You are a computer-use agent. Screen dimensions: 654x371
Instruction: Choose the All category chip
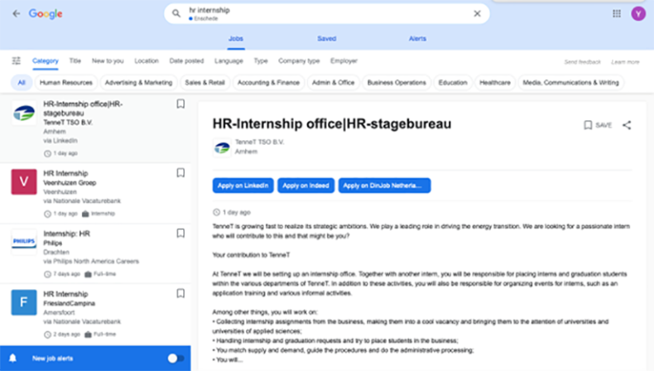[x=21, y=83]
